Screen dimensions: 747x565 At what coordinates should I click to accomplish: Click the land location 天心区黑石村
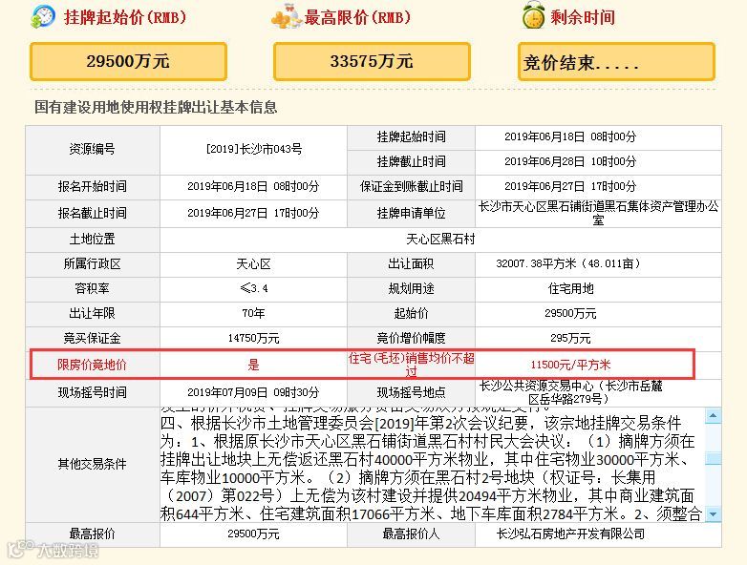pos(440,240)
